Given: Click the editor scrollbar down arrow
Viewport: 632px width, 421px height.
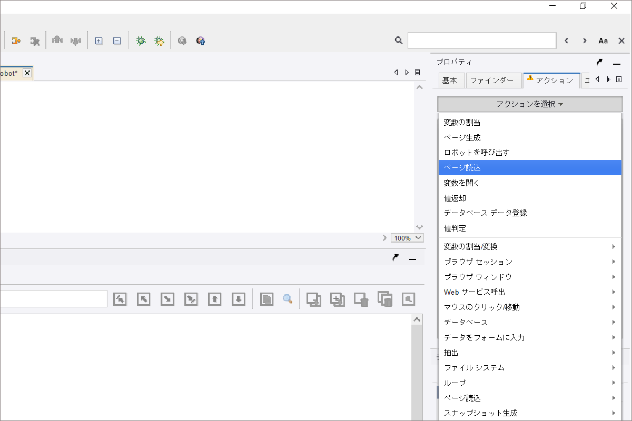Looking at the screenshot, I should (419, 227).
